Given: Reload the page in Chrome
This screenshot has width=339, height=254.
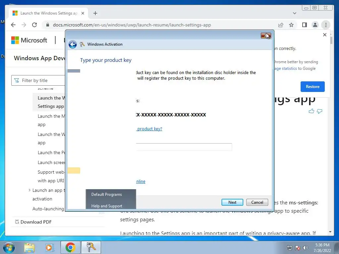Looking at the screenshot, I should (34, 25).
